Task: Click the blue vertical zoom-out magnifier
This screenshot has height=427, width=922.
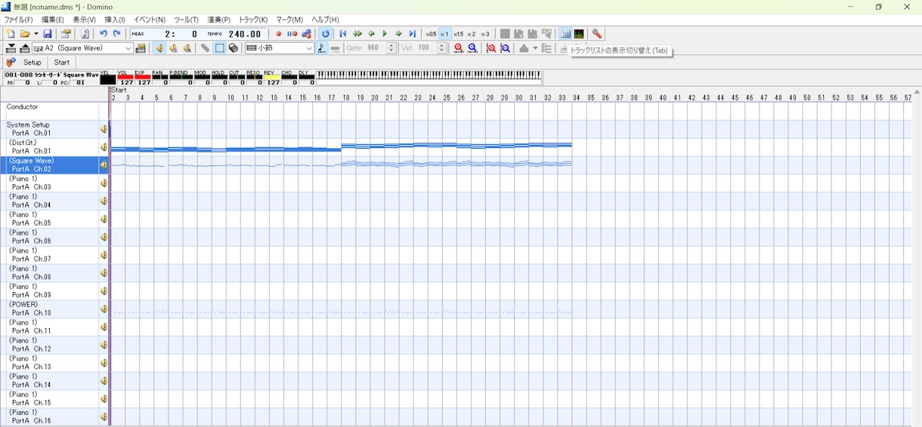Action: pyautogui.click(x=506, y=48)
